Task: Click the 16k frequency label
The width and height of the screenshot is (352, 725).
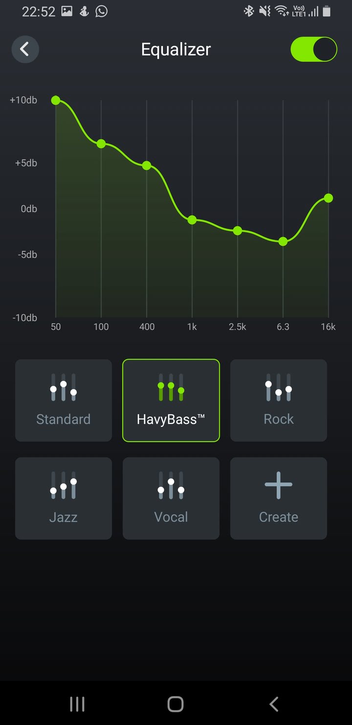Action: [328, 327]
